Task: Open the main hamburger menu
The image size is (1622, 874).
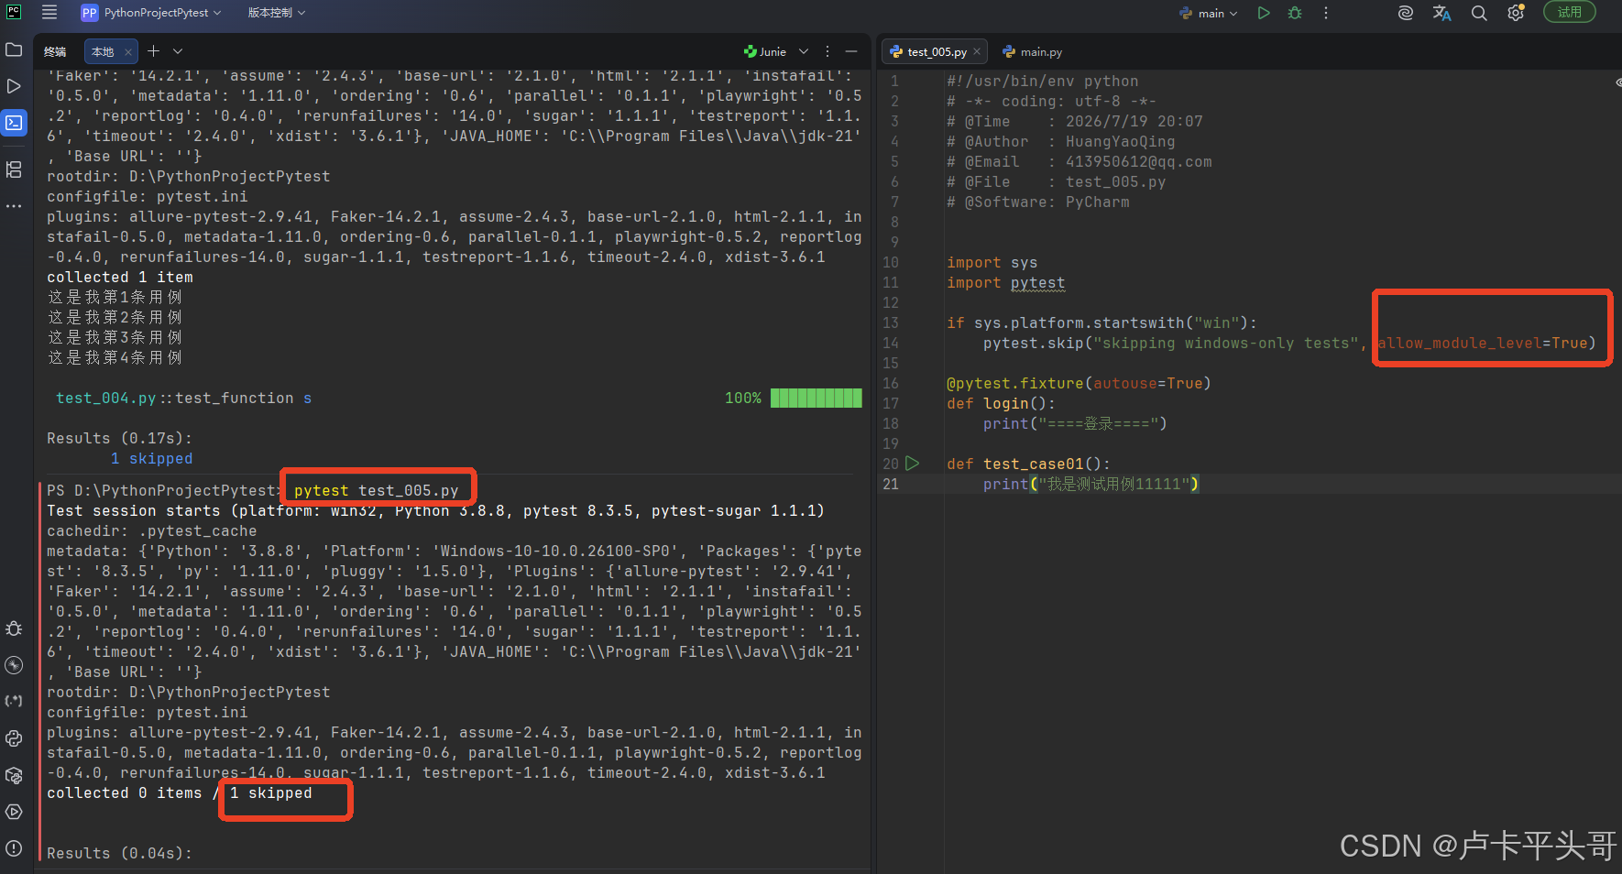Action: pos(49,13)
